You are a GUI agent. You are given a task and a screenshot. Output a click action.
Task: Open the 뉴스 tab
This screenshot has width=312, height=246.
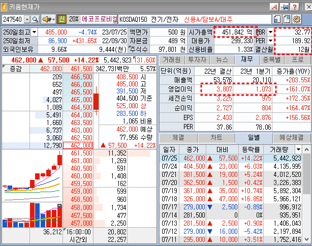pyautogui.click(x=222, y=59)
